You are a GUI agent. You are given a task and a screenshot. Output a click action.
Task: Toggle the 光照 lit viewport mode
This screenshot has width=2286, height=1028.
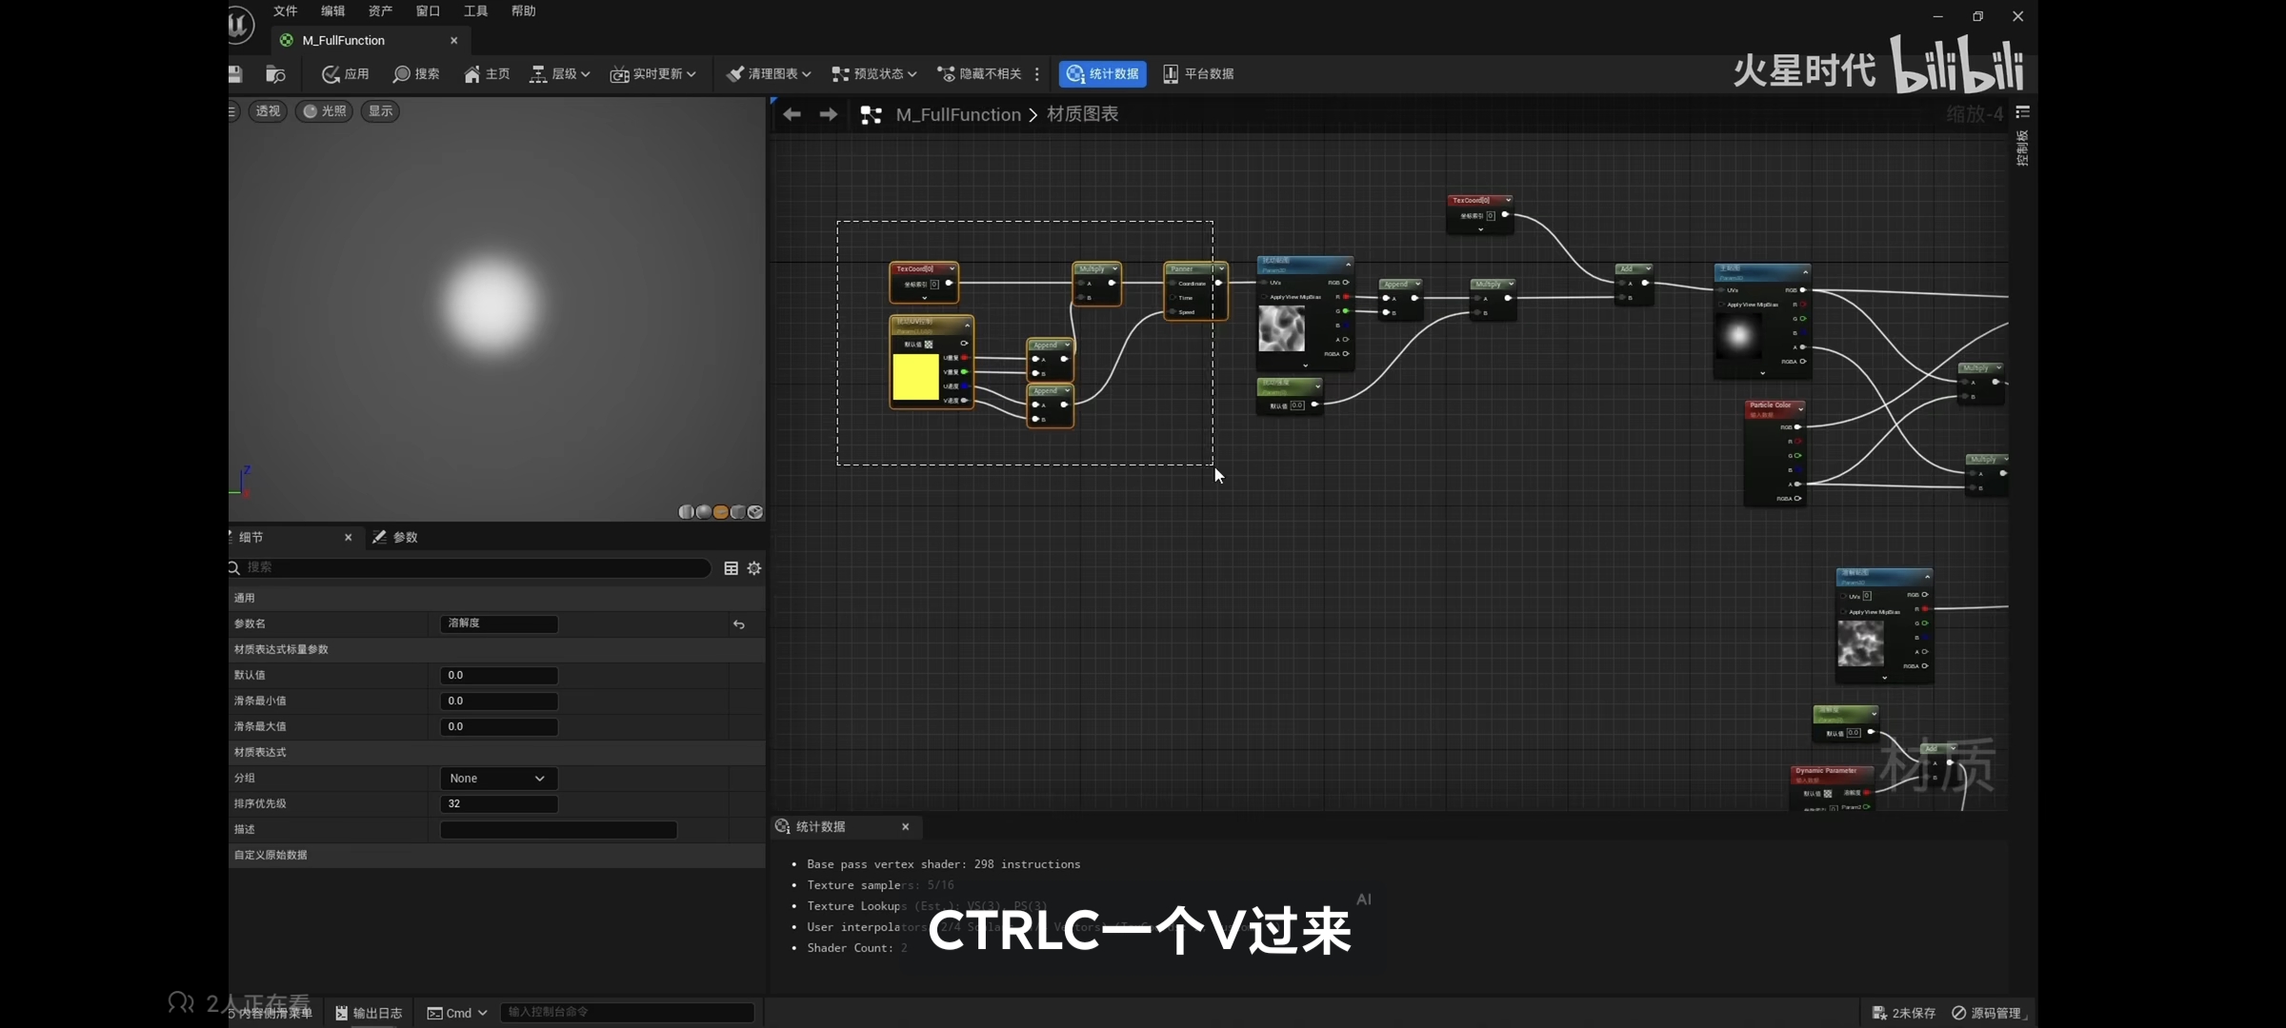tap(324, 111)
